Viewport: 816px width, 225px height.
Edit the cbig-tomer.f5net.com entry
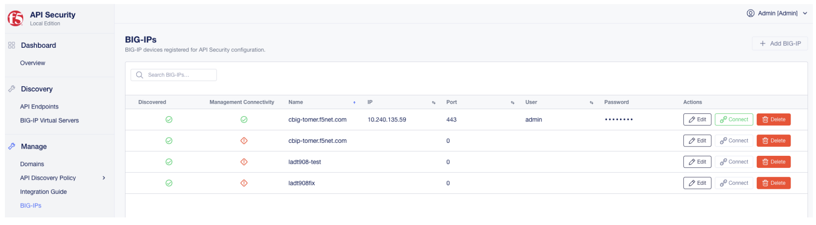point(697,120)
